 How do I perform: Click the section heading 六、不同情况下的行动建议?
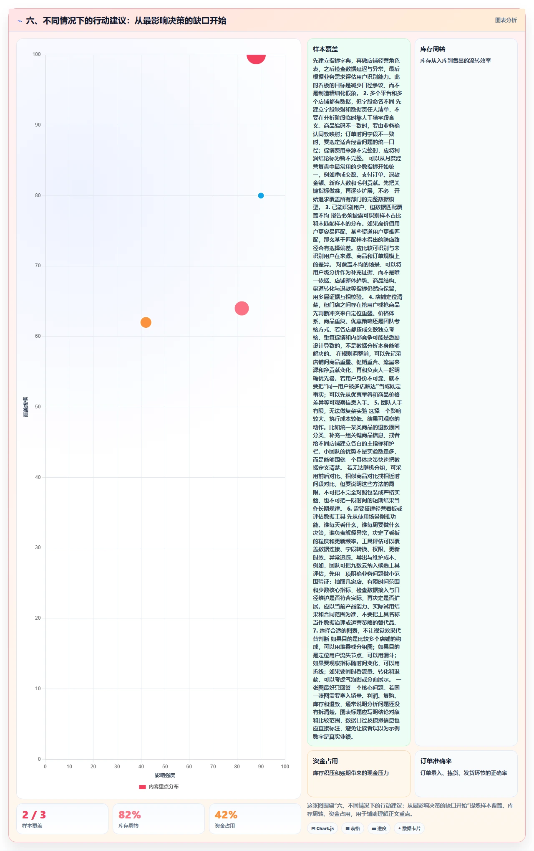pyautogui.click(x=126, y=20)
